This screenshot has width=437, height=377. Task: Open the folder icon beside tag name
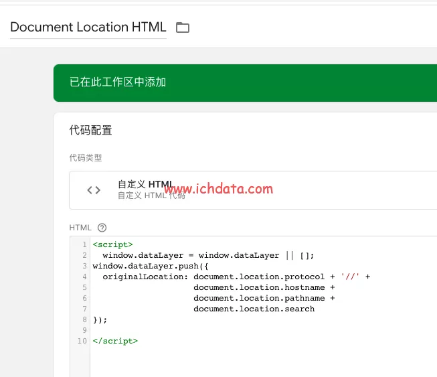point(183,27)
